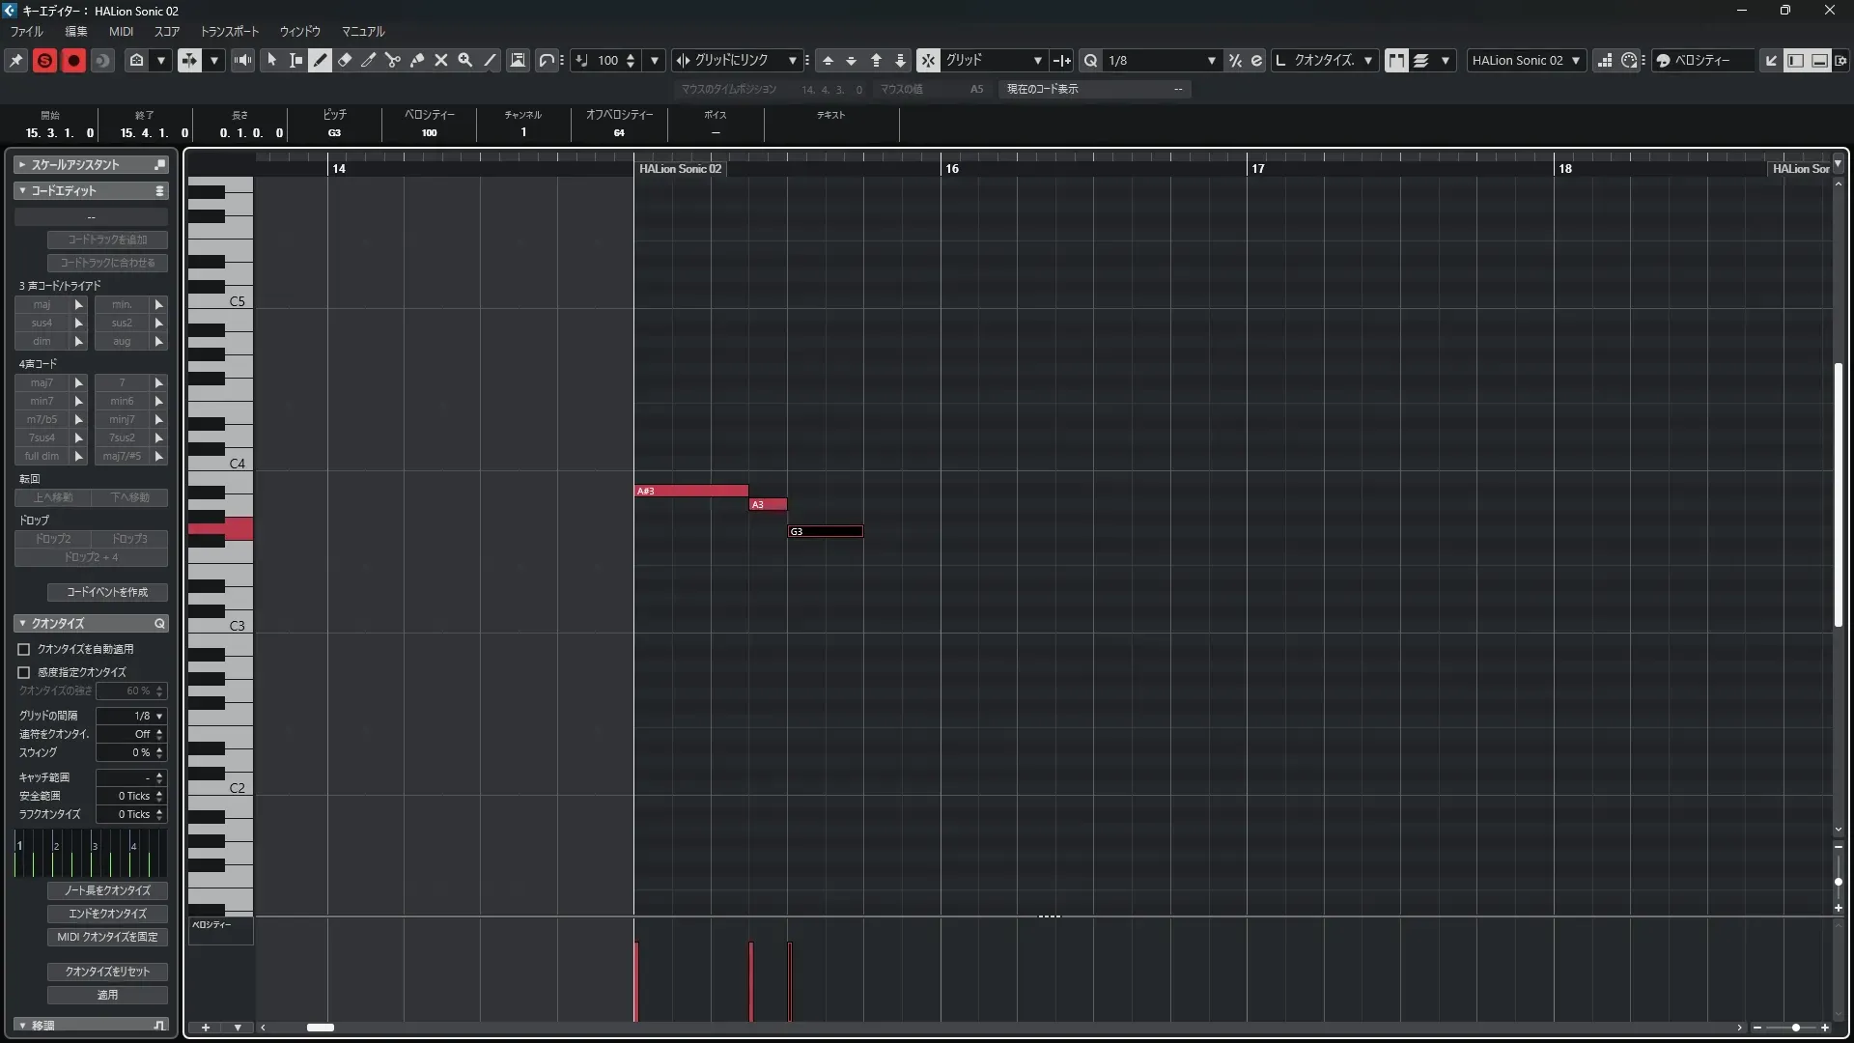Select the Zoom magnifier tool
This screenshot has height=1043, width=1854.
[465, 60]
